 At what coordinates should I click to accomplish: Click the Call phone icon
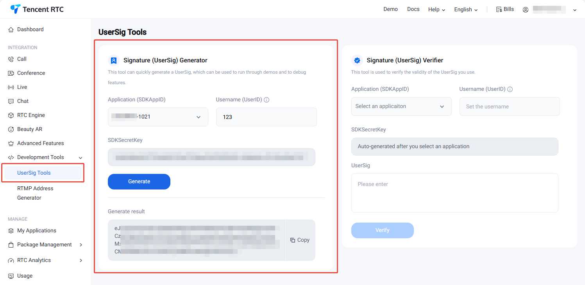(x=11, y=59)
